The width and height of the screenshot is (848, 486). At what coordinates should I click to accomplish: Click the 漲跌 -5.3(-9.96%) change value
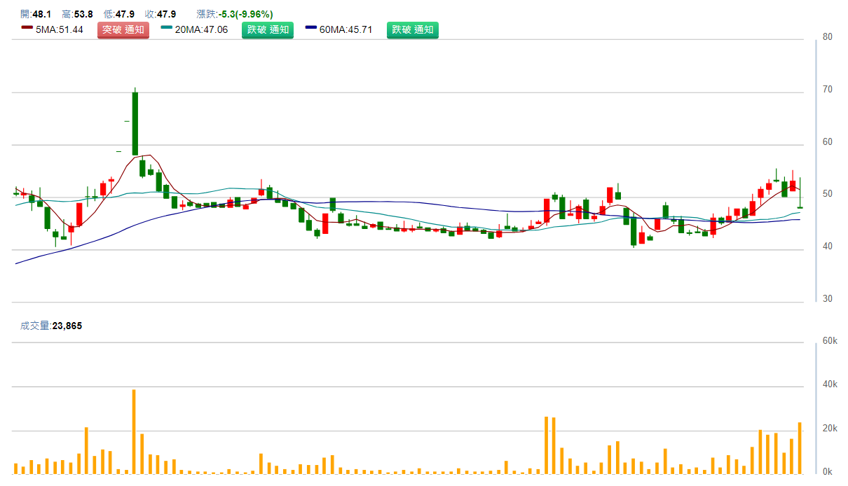(x=235, y=14)
